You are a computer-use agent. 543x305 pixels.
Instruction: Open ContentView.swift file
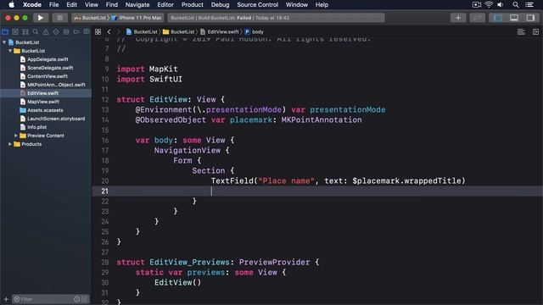point(48,76)
